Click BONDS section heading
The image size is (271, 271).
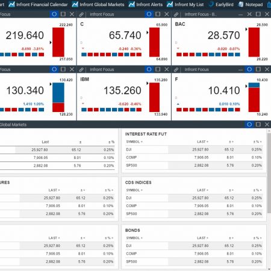pyautogui.click(x=132, y=230)
